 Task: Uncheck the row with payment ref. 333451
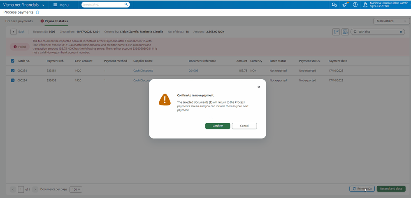(x=13, y=71)
